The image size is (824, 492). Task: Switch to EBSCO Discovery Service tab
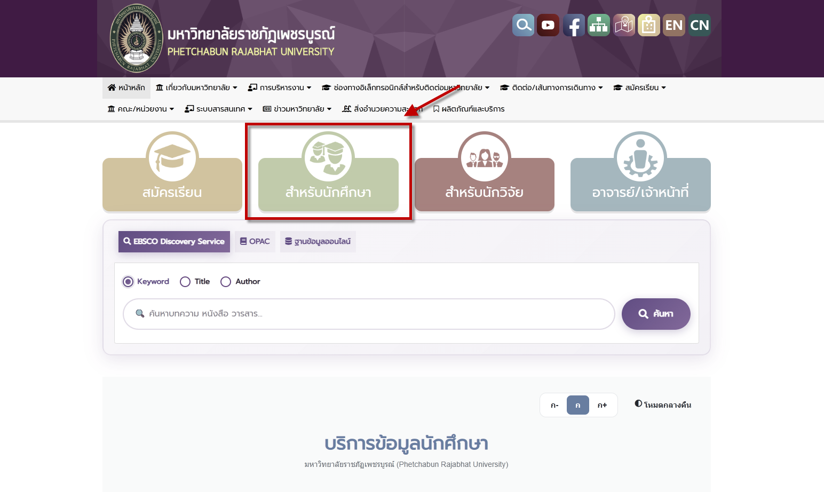pos(174,242)
